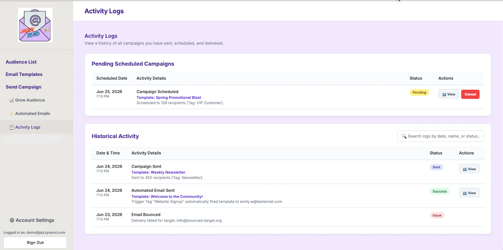Click the Success status badge
Viewport: 503px width, 250px height.
click(439, 191)
